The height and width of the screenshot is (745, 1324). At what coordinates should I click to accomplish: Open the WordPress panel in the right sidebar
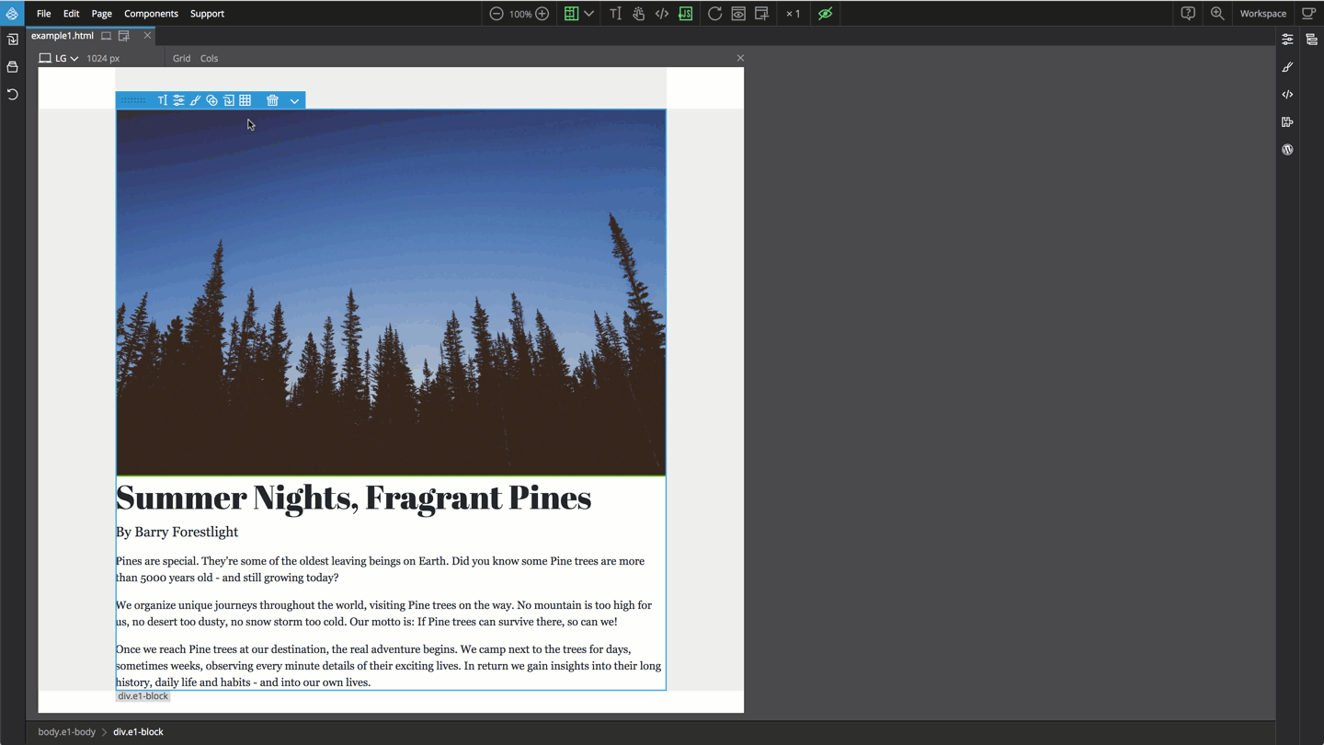1287,149
